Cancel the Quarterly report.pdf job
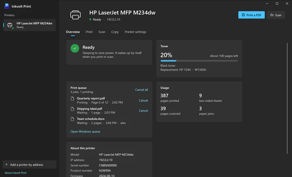292x177 pixels. 144,101
